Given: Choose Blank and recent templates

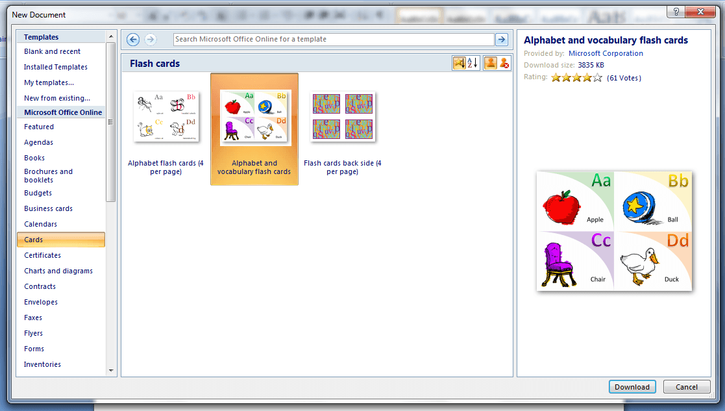Looking at the screenshot, I should (52, 51).
